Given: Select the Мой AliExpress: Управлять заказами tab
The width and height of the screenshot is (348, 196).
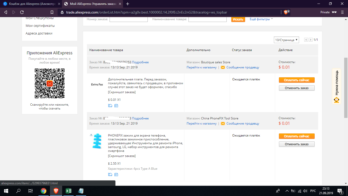Looking at the screenshot, I should point(93,4).
